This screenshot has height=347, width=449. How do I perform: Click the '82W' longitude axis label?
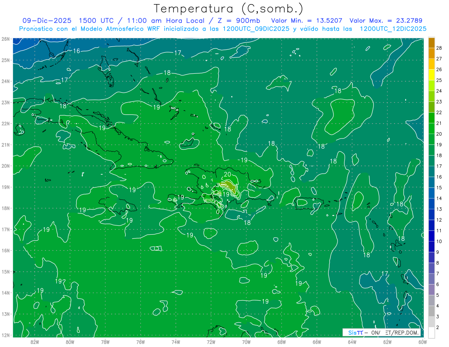tap(35, 341)
